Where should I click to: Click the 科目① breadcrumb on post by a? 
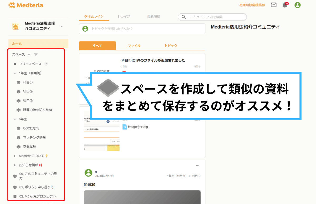pyautogui.click(x=196, y=176)
